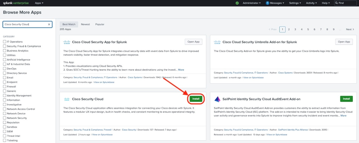This screenshot has height=143, width=359.
Task: Select the Best Match sort tab
Action: [69, 24]
